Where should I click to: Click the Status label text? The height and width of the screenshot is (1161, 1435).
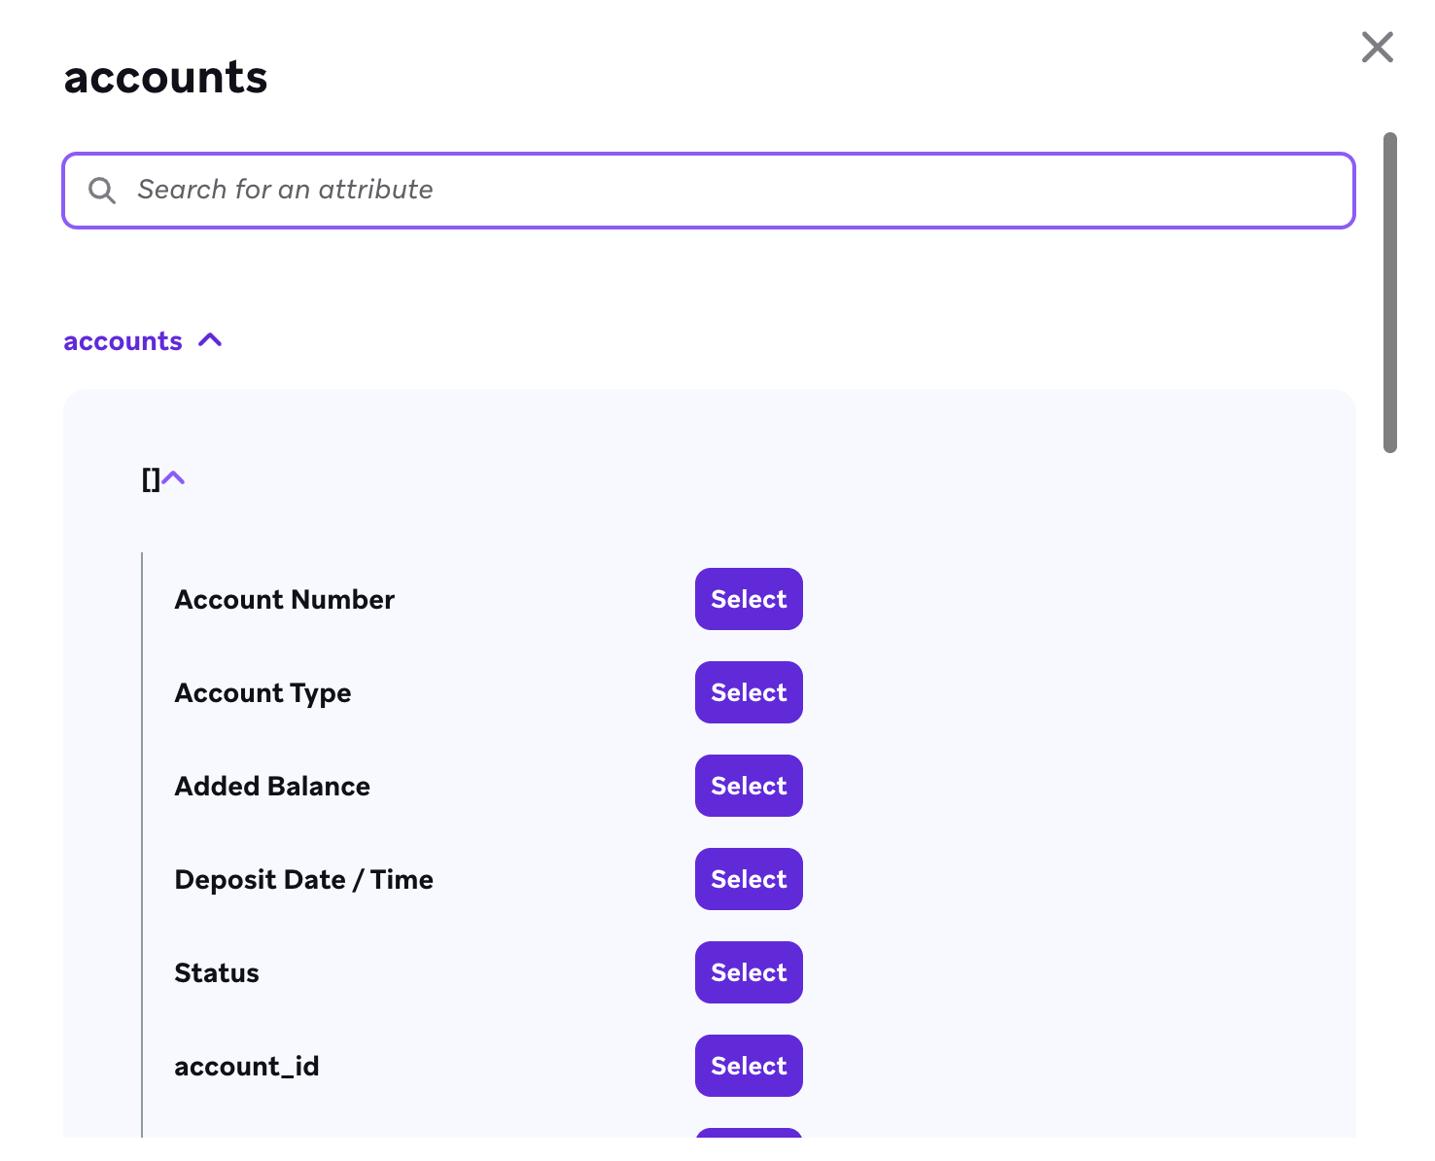point(217,972)
